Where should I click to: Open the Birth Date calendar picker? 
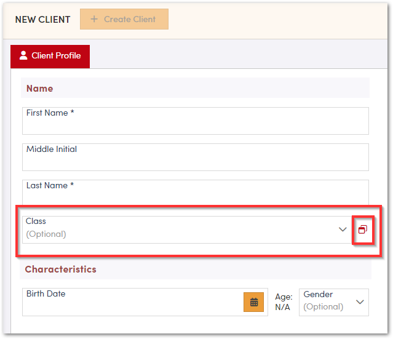(x=254, y=302)
